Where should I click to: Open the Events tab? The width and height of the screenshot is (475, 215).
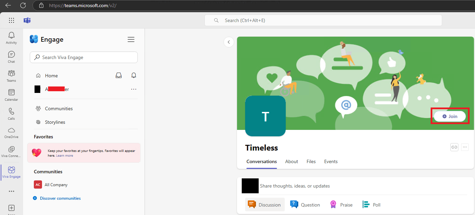[x=331, y=162]
